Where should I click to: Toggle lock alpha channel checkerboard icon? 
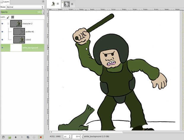(13, 17)
